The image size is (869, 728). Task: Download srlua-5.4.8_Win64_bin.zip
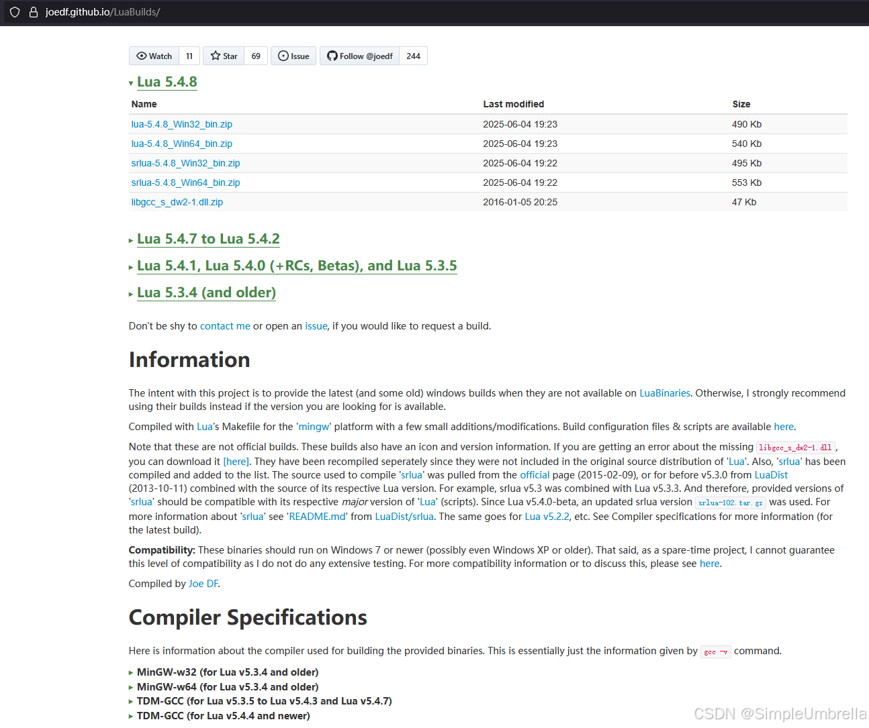coord(185,183)
